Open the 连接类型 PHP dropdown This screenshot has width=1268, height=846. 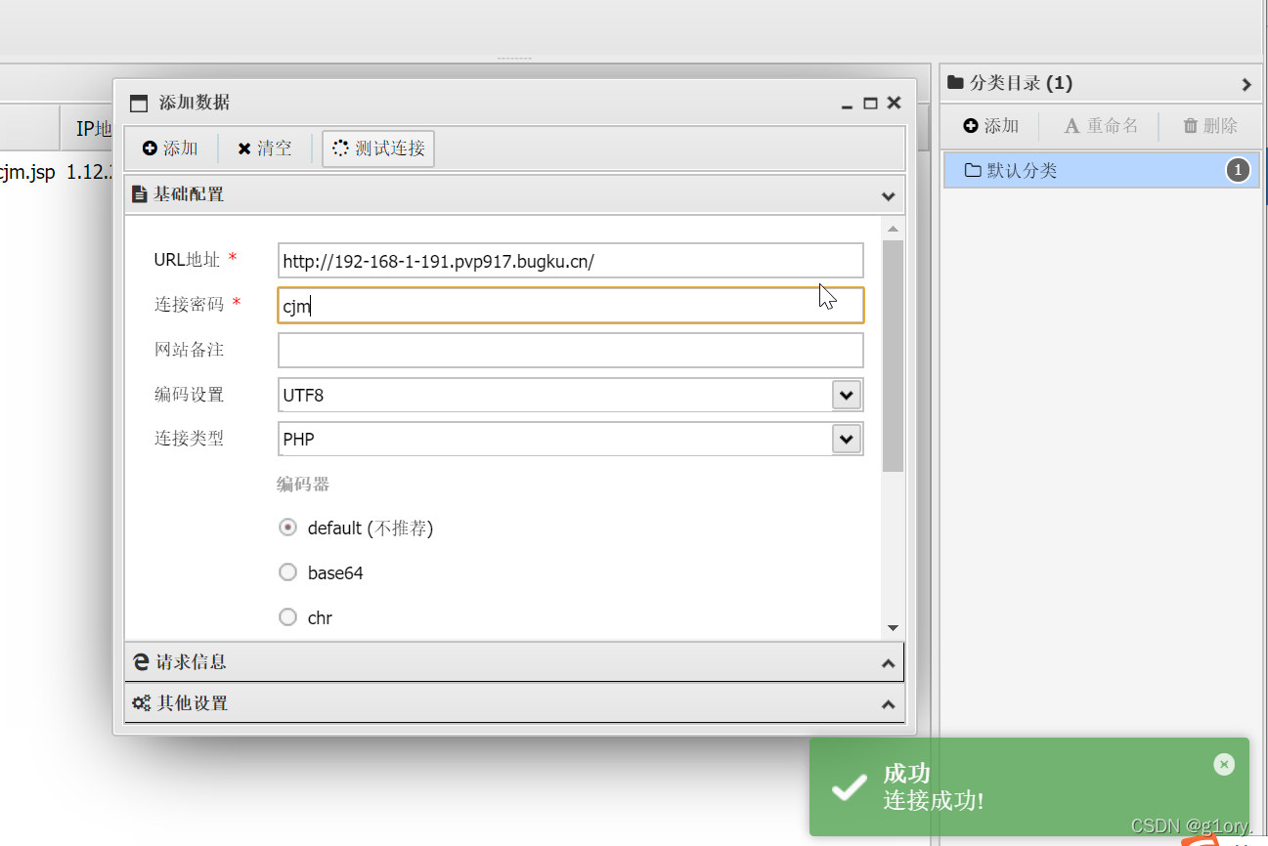(847, 439)
